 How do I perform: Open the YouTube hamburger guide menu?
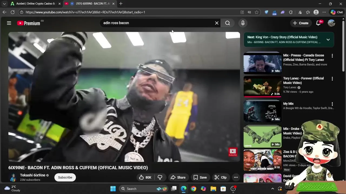coord(9,23)
